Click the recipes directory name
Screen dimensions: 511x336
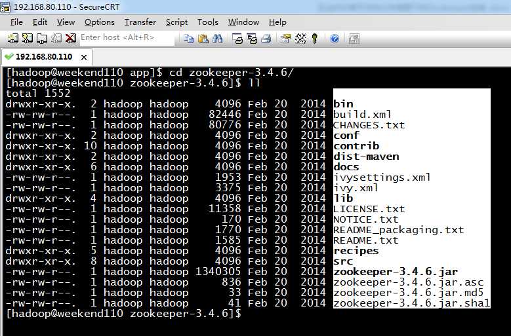(356, 251)
